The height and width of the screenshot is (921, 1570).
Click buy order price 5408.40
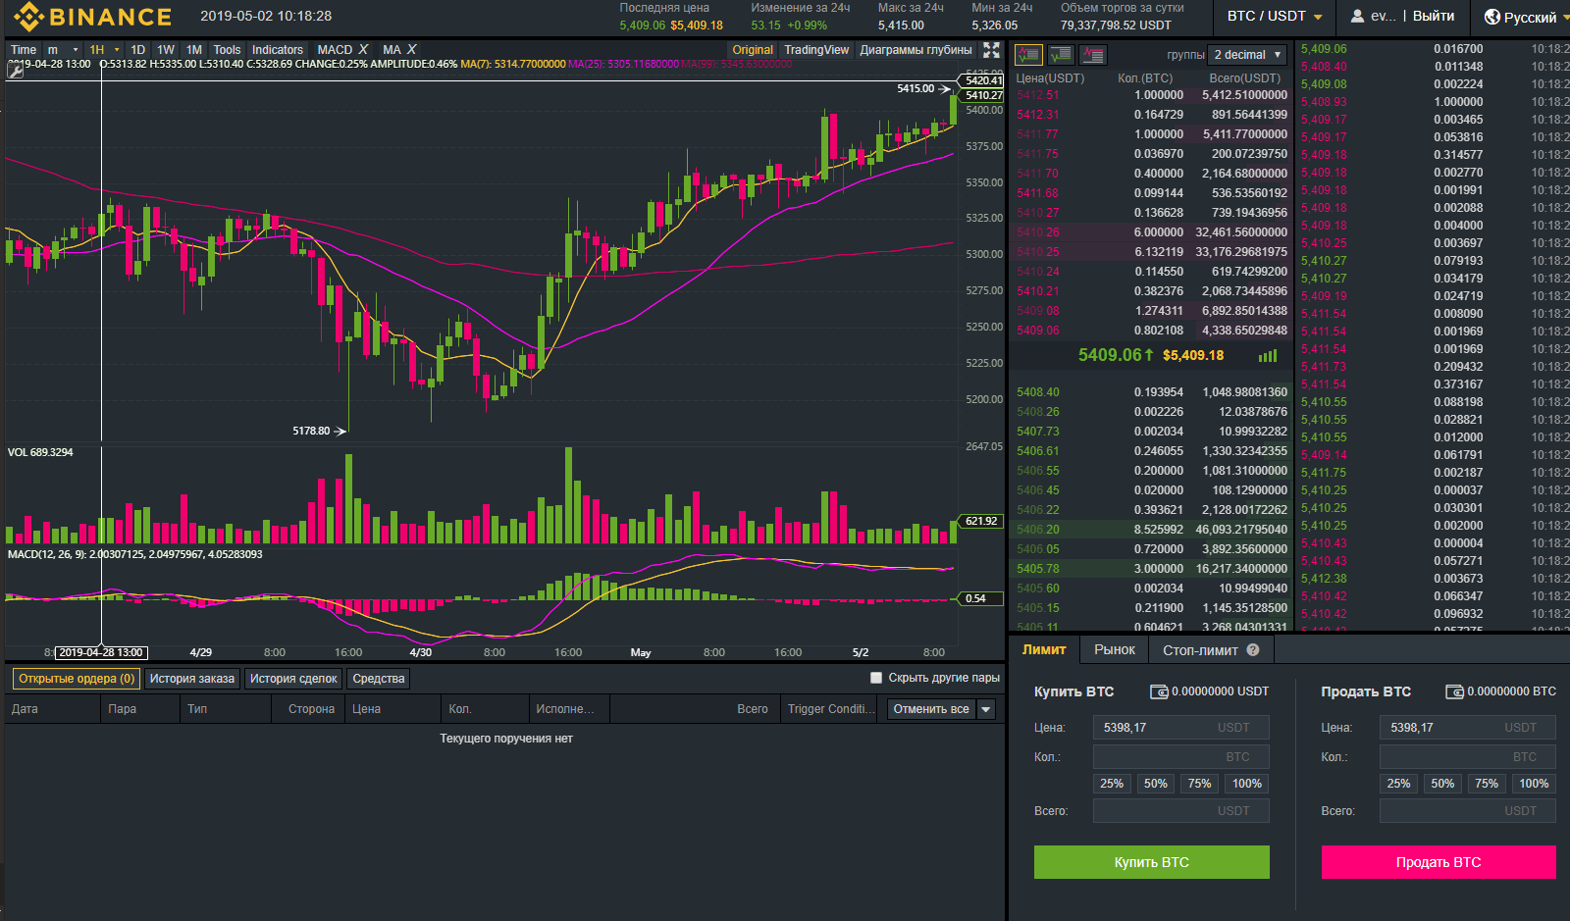pos(1038,392)
